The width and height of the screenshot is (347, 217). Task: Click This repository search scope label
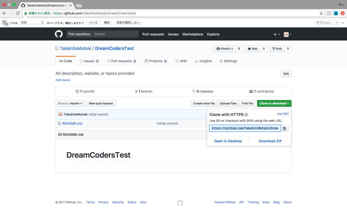[79, 34]
